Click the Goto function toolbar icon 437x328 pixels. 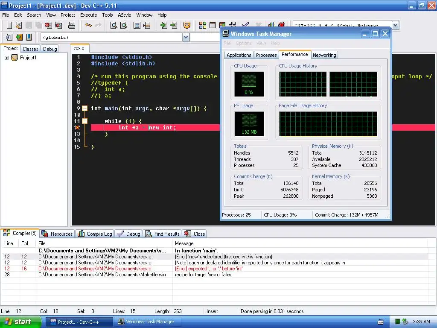coord(137,25)
